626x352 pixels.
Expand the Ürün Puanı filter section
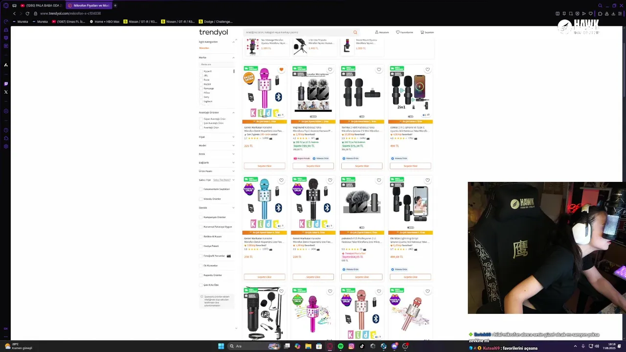tap(233, 171)
